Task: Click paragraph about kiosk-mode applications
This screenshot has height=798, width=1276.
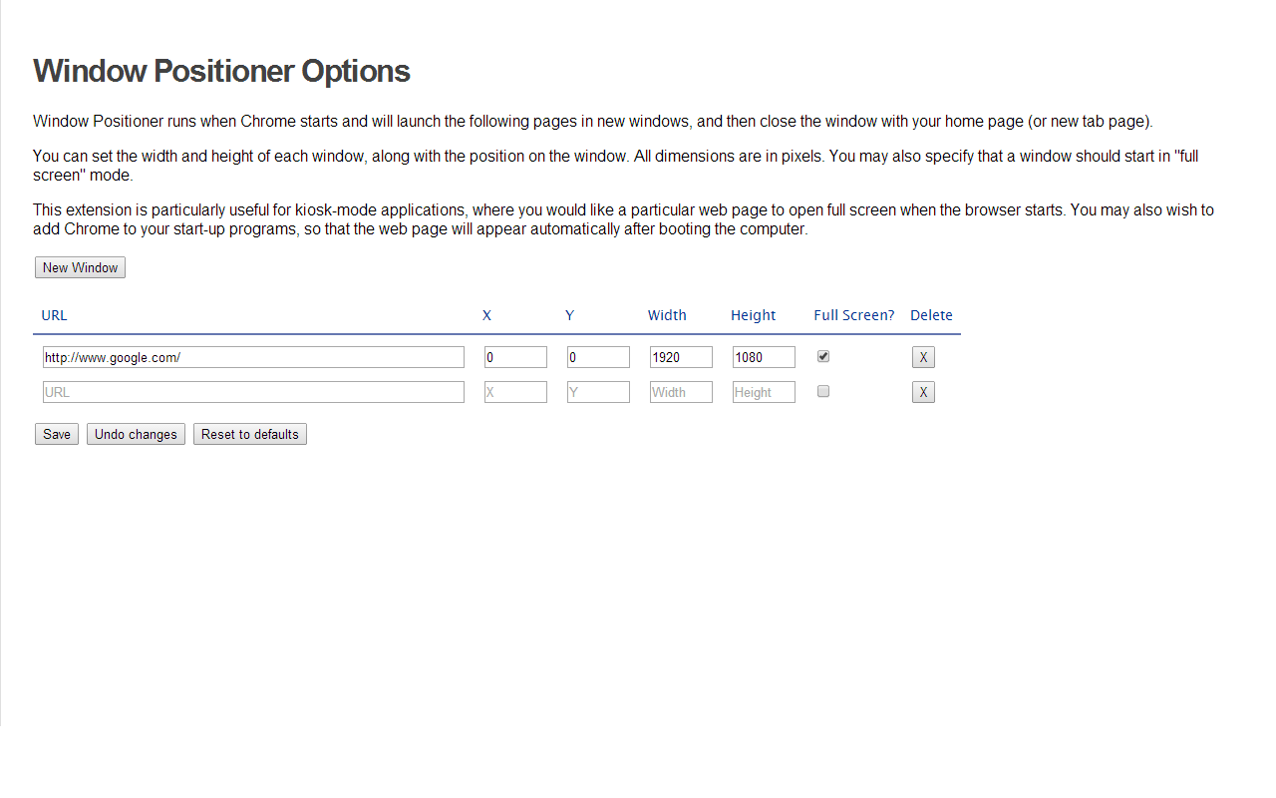Action: coord(623,219)
